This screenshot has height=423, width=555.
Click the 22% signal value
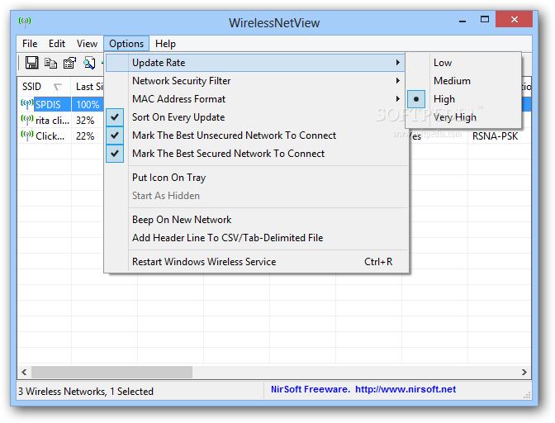85,136
